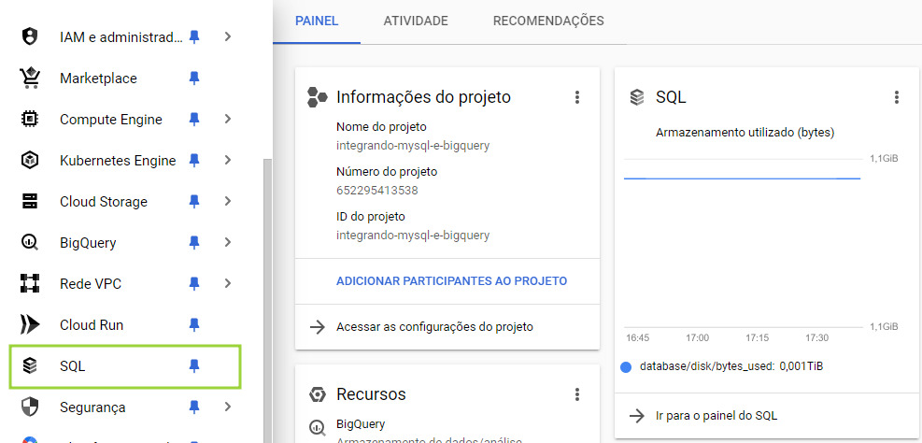Expand Cloud Storage submenu chevron
This screenshot has height=443, width=922.
pyautogui.click(x=228, y=201)
